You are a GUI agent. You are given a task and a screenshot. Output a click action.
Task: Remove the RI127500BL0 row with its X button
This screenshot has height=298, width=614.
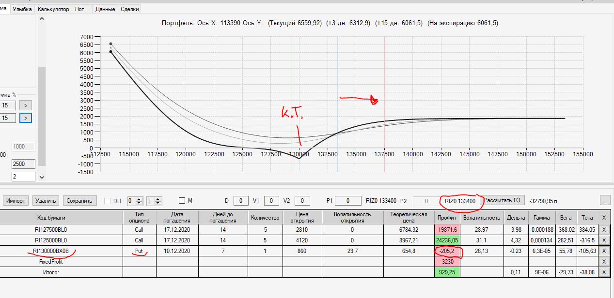pos(603,229)
